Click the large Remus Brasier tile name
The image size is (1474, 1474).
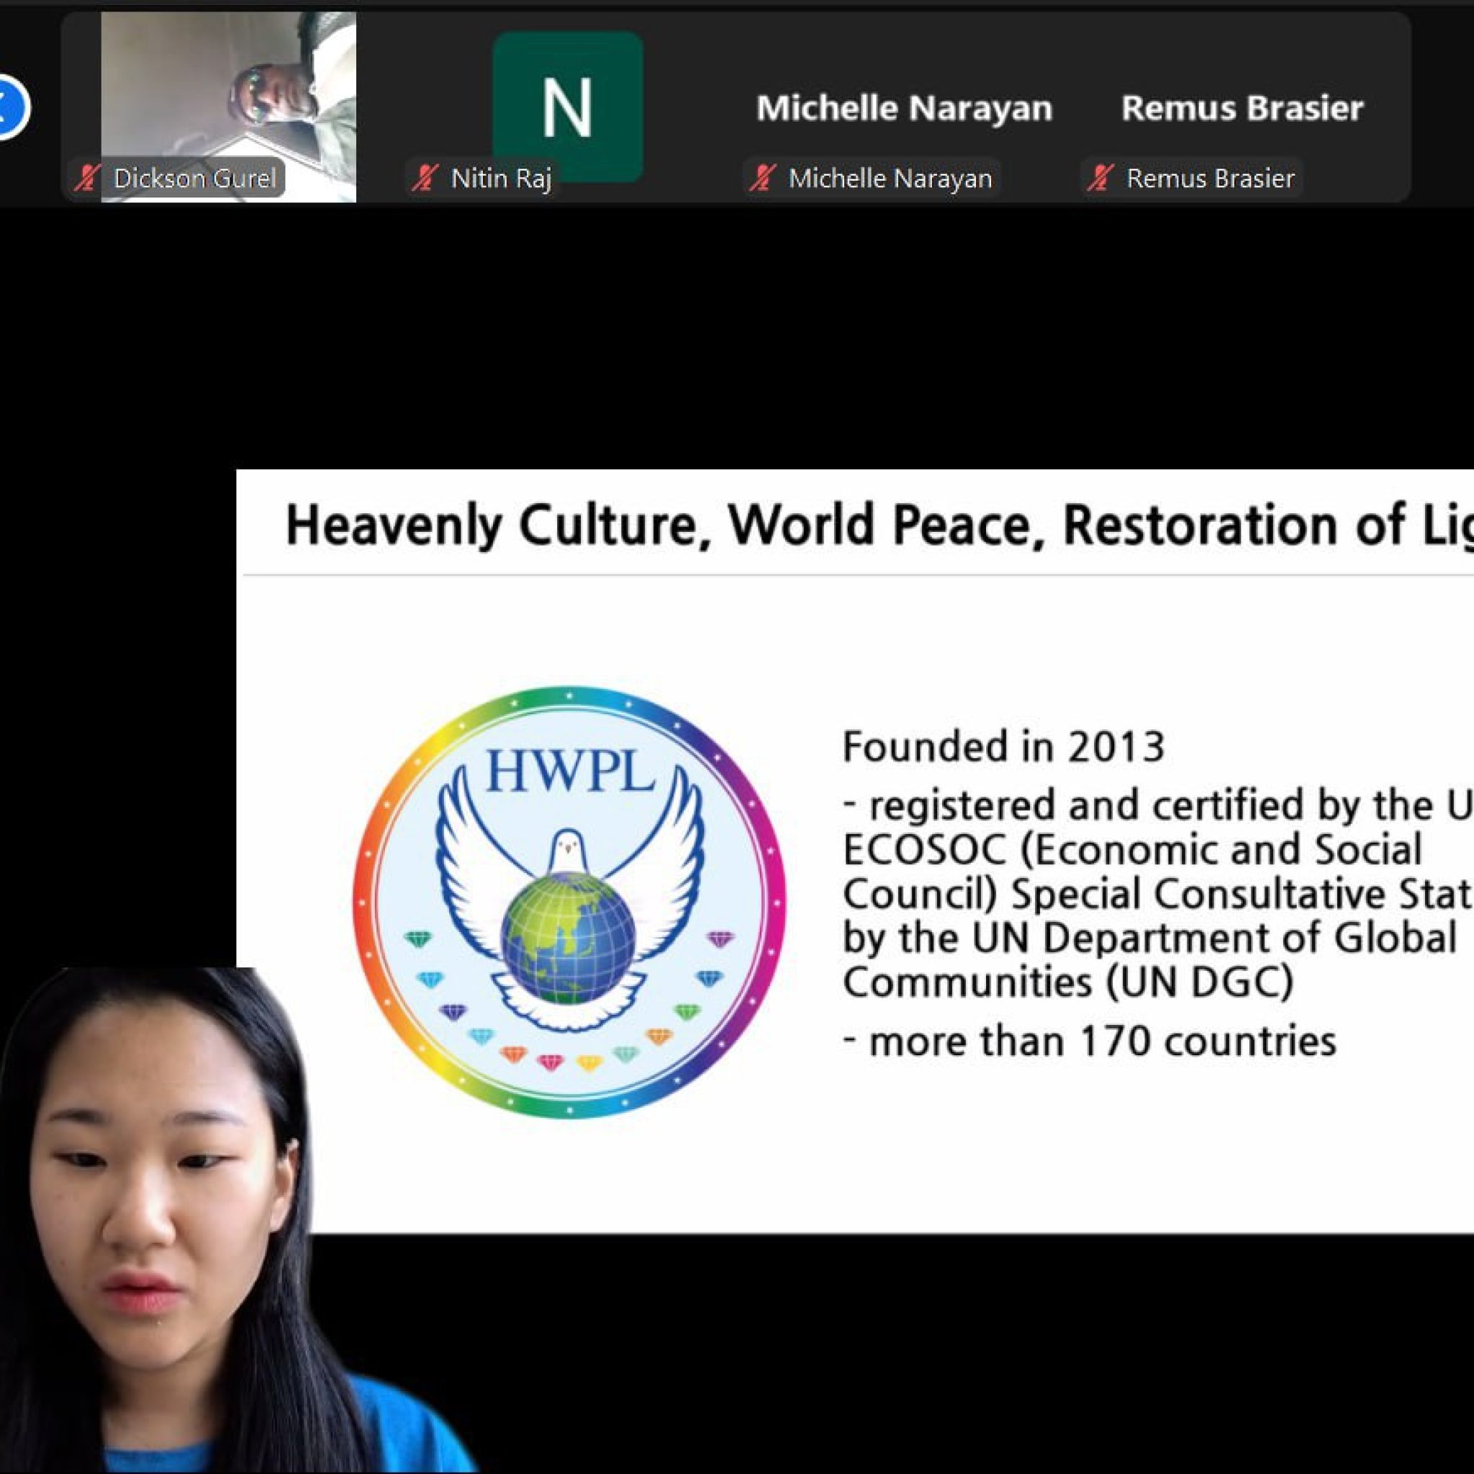[1242, 109]
